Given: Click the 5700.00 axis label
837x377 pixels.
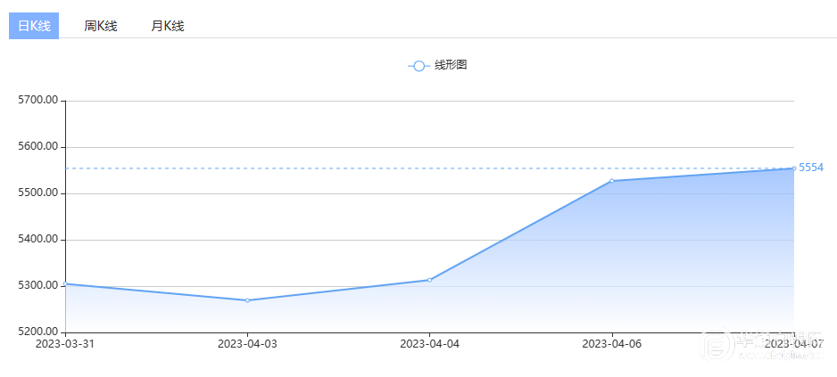Looking at the screenshot, I should tap(37, 100).
